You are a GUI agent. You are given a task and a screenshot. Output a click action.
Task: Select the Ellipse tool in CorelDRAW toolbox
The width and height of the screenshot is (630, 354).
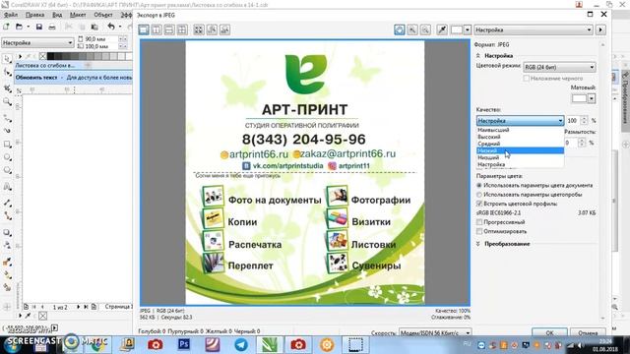(7, 157)
